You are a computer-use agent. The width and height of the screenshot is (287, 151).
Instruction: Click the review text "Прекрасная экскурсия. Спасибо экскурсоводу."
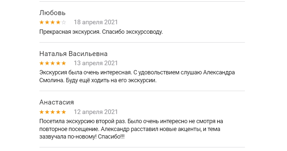[101, 32]
